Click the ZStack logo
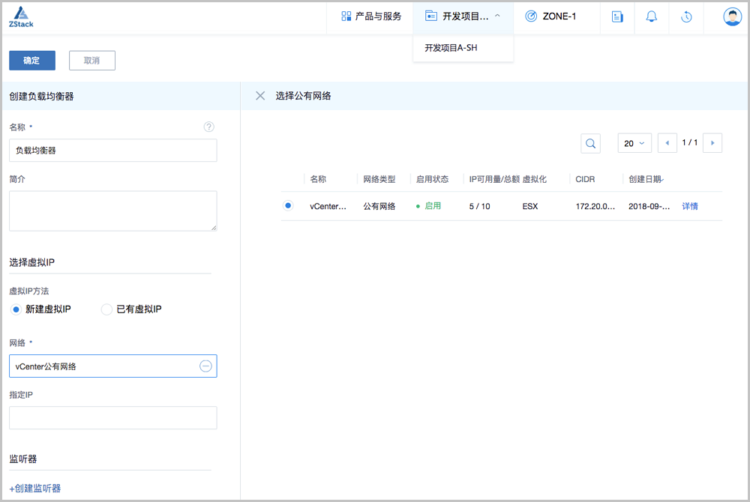 pyautogui.click(x=21, y=17)
